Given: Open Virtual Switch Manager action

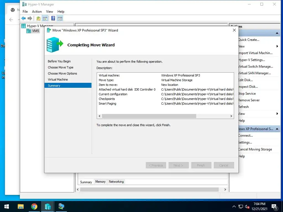Looking at the screenshot, I should pos(256,67).
